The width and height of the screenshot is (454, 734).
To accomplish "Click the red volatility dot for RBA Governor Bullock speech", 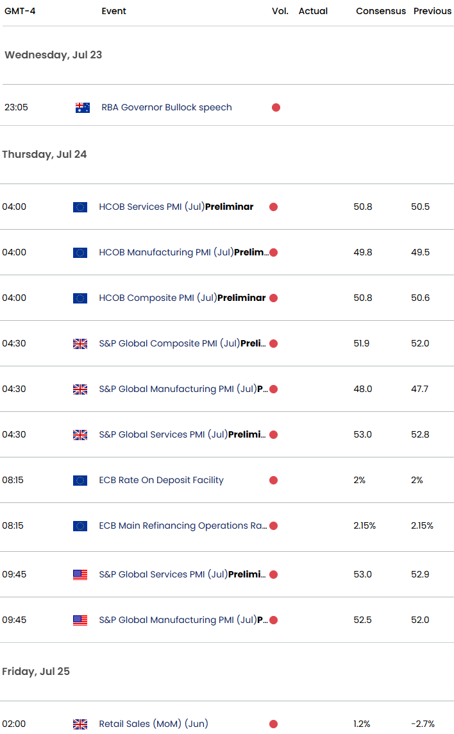I will tap(276, 108).
